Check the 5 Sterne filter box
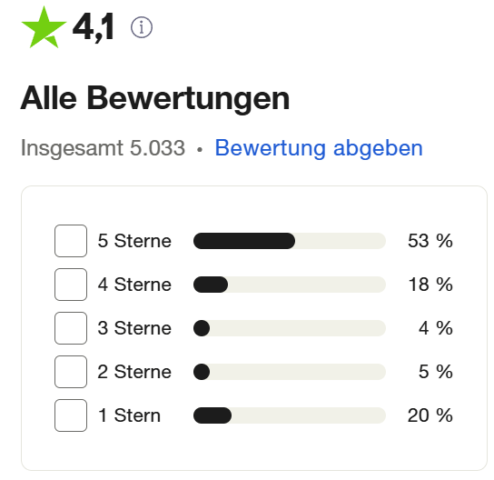 tap(71, 241)
